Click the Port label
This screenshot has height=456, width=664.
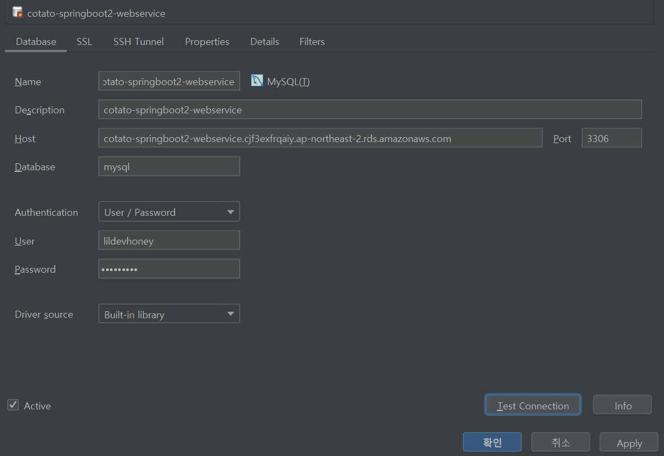click(562, 139)
